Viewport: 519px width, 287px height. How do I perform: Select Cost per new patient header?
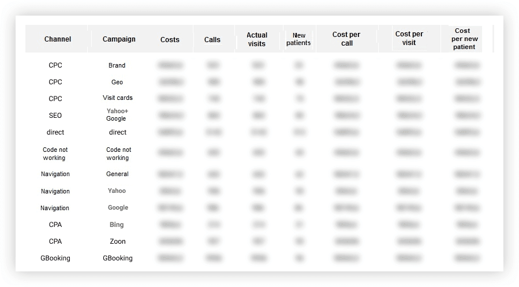click(464, 39)
